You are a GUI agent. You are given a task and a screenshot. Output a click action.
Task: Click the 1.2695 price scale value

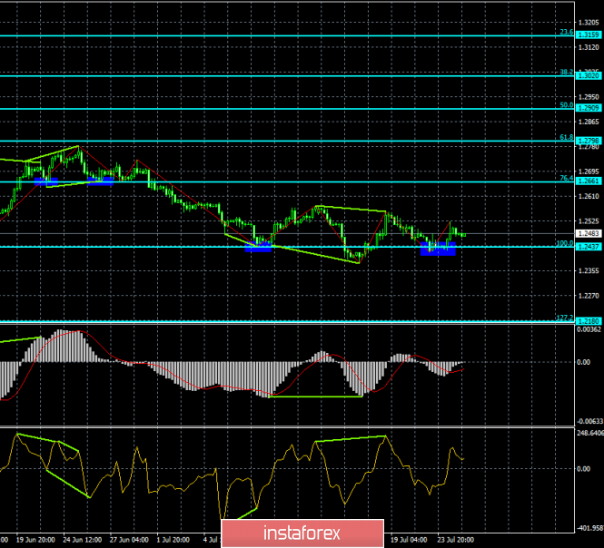tap(589, 171)
